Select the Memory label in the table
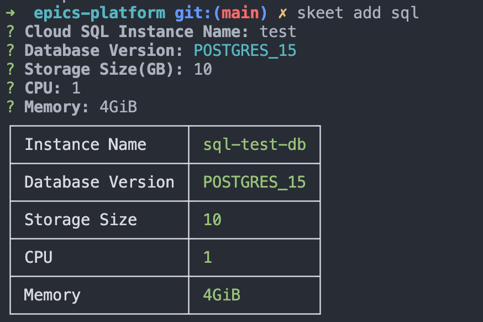Viewport: 483px width, 322px height. pyautogui.click(x=53, y=295)
